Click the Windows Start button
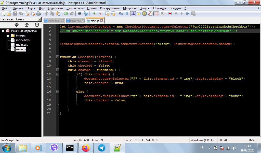The image size is (261, 153). tap(7, 148)
